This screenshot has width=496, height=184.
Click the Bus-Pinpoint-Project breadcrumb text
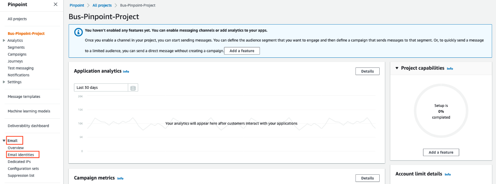click(x=138, y=6)
